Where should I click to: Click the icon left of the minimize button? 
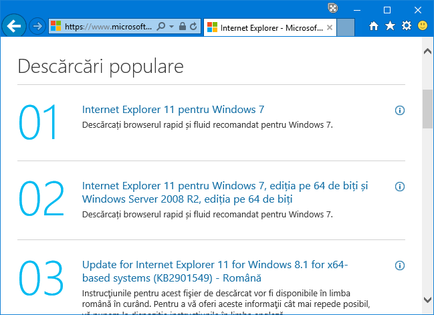(x=333, y=8)
